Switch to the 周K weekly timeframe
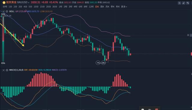The image size is (192, 110). pyautogui.click(x=102, y=7)
